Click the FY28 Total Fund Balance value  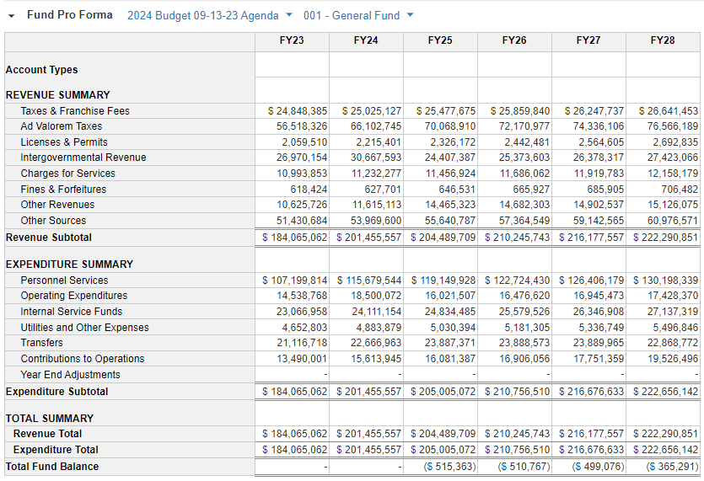(672, 467)
